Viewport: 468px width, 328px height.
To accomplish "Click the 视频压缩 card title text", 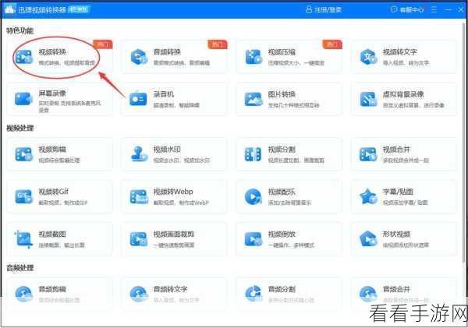I will (282, 52).
